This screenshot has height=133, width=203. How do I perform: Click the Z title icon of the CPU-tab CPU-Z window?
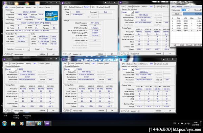(x=4, y=3)
